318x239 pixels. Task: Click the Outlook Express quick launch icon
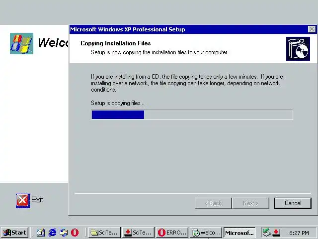click(64, 233)
